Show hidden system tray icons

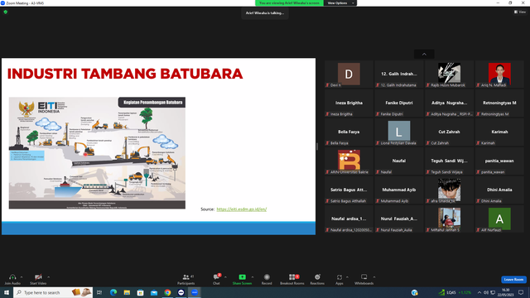479,292
